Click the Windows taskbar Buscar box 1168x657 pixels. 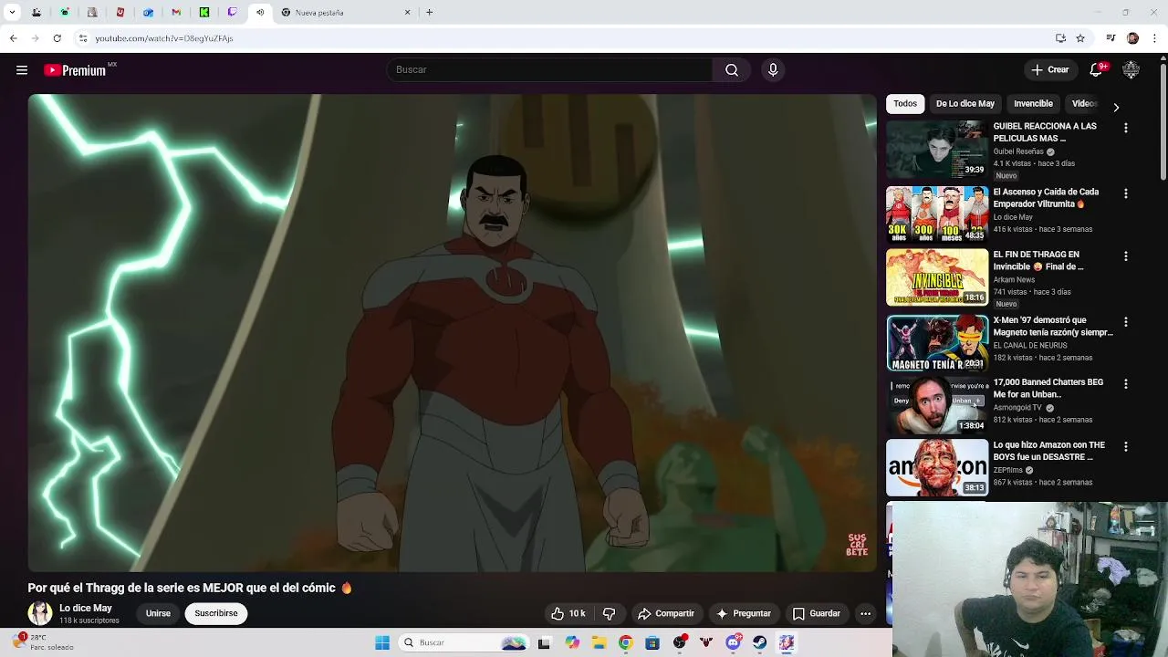point(465,643)
